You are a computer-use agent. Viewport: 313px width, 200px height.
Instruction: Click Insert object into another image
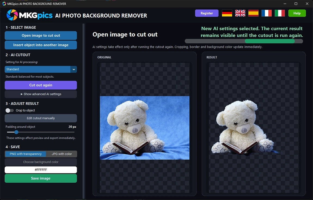[41, 45]
